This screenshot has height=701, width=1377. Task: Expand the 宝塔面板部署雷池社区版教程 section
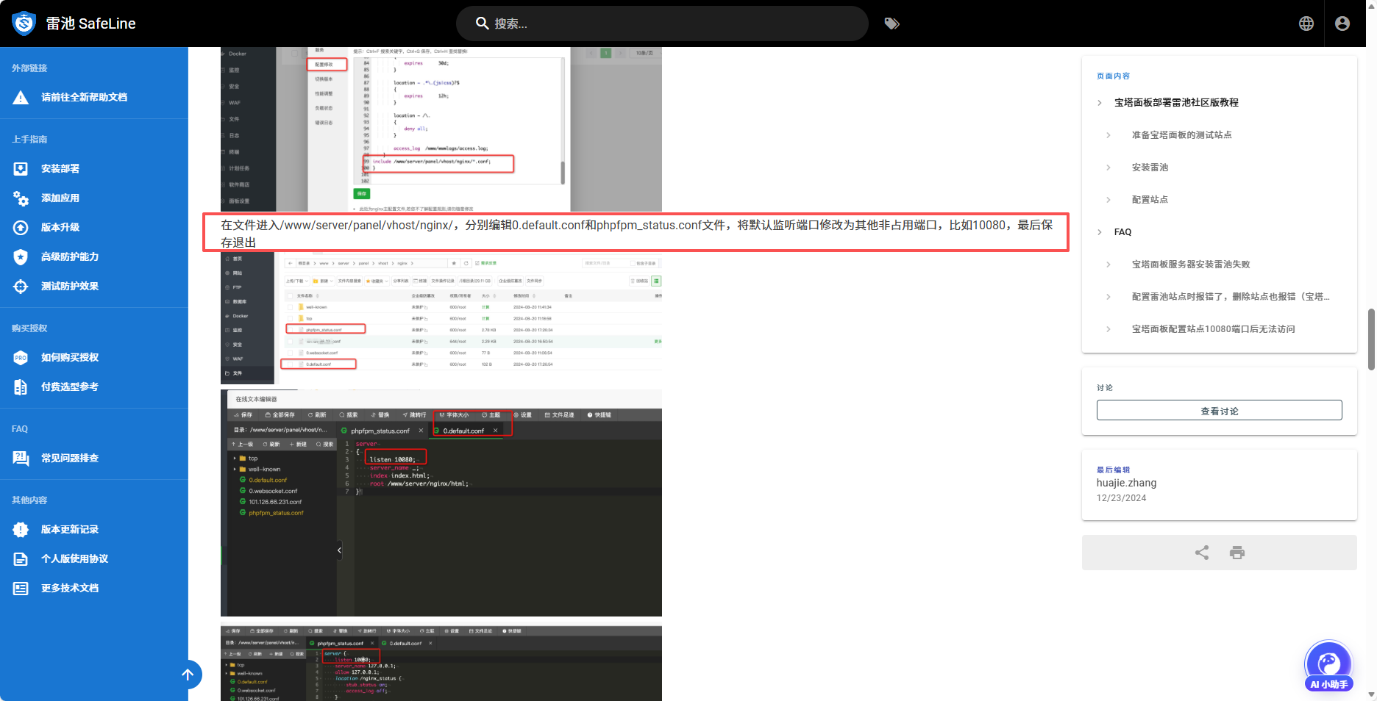click(x=1100, y=103)
